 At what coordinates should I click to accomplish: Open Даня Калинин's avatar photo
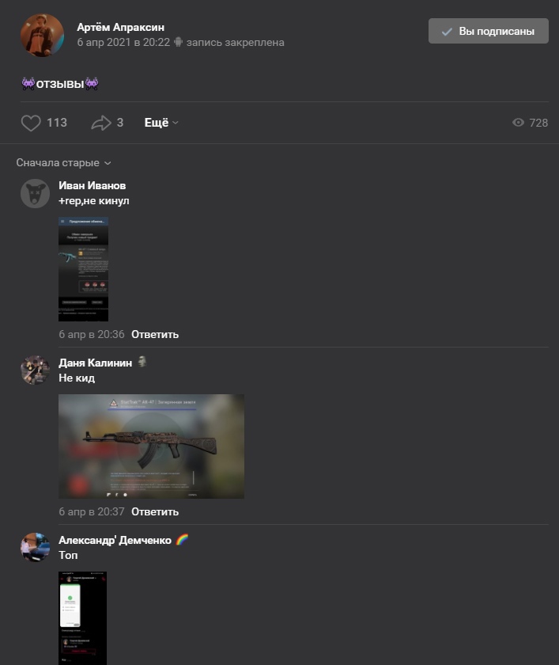coord(35,370)
